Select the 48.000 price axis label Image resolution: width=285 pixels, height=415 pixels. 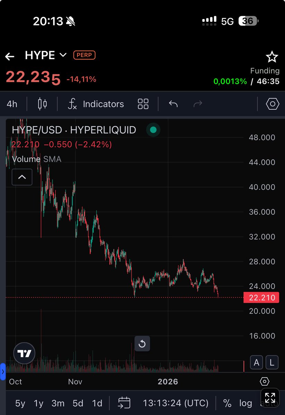pyautogui.click(x=262, y=138)
